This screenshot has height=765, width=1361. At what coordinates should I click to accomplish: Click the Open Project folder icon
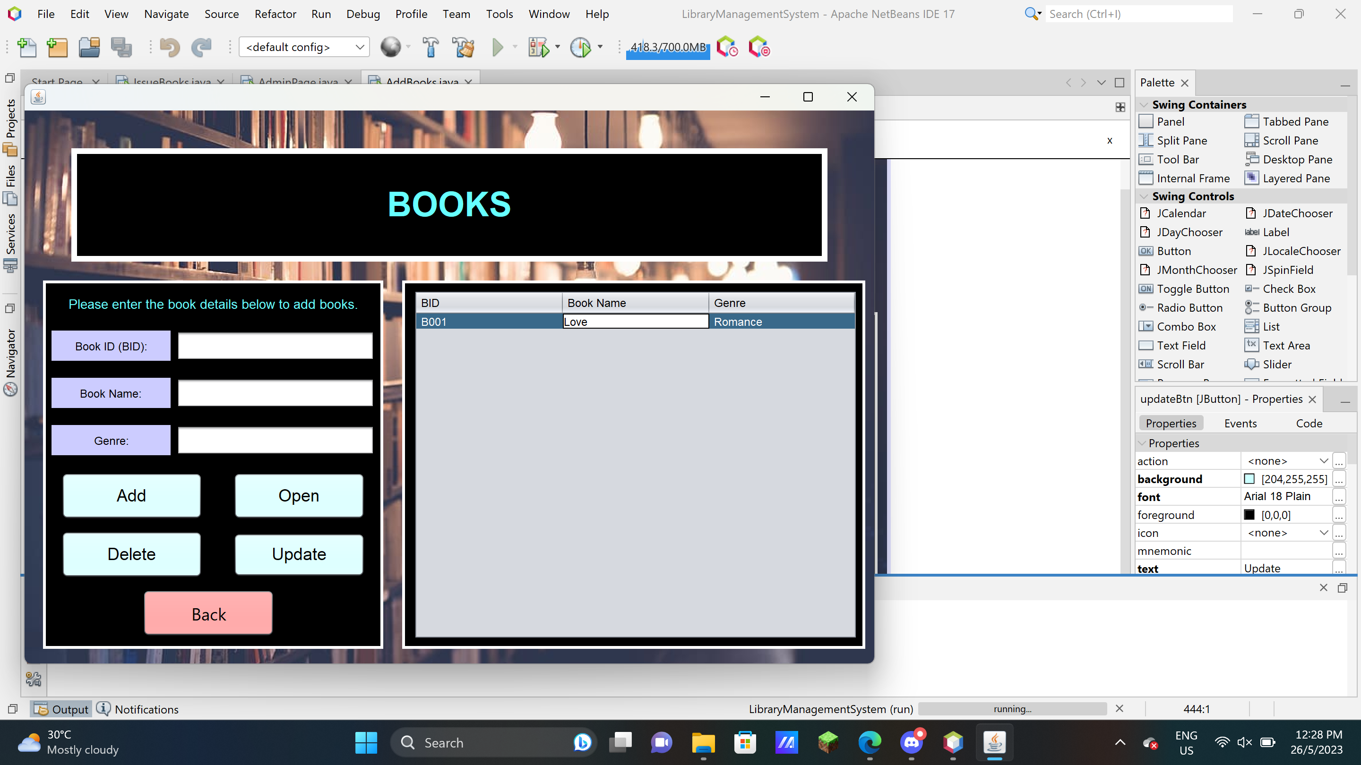(89, 48)
